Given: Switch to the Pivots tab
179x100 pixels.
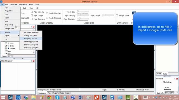Looking at the screenshot, I should 159,74.
